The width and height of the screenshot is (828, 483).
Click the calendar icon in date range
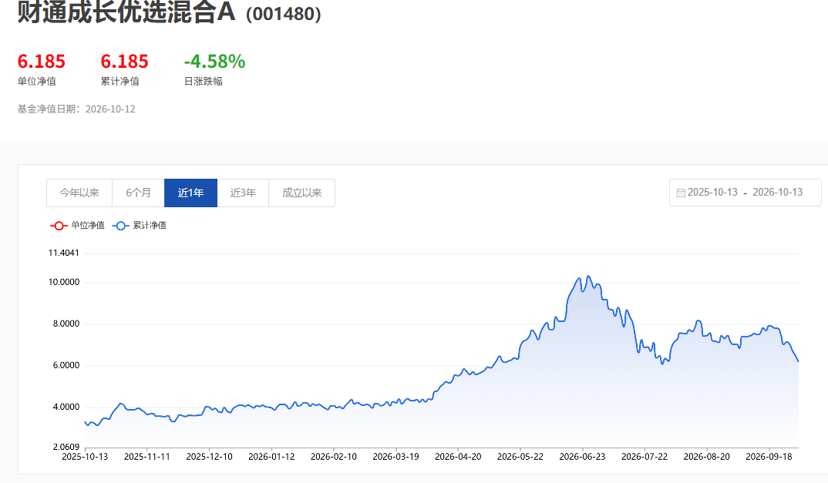coord(681,193)
